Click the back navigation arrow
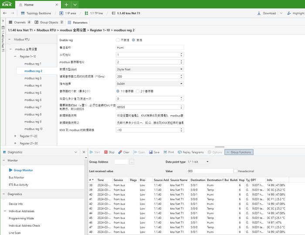This screenshot has height=235, width=305. click(5, 13)
